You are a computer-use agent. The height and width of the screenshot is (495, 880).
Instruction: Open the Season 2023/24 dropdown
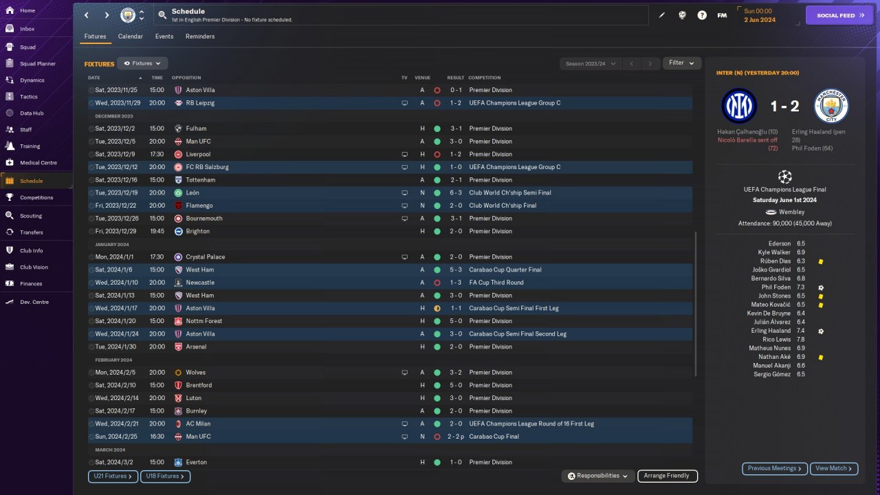[x=591, y=63]
